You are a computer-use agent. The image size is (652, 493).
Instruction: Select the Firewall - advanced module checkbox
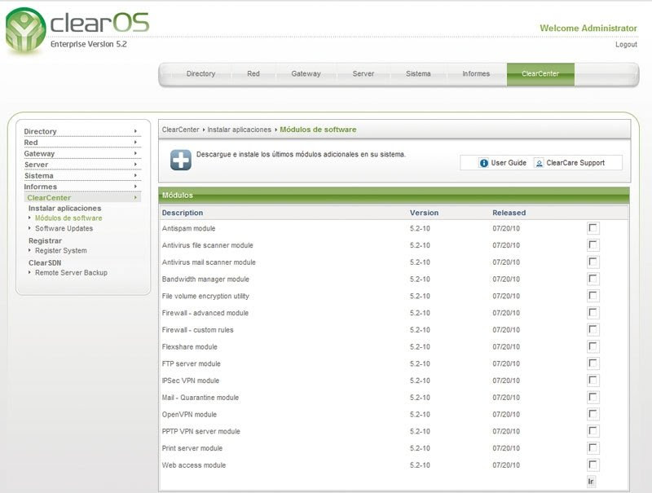pyautogui.click(x=593, y=313)
